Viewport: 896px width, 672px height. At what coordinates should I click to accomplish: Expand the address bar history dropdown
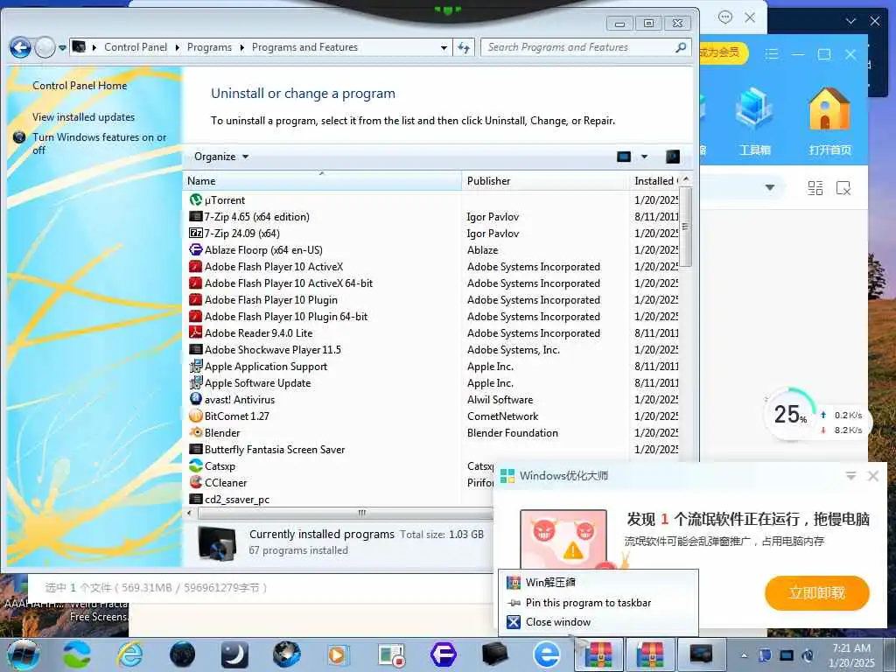coord(444,48)
